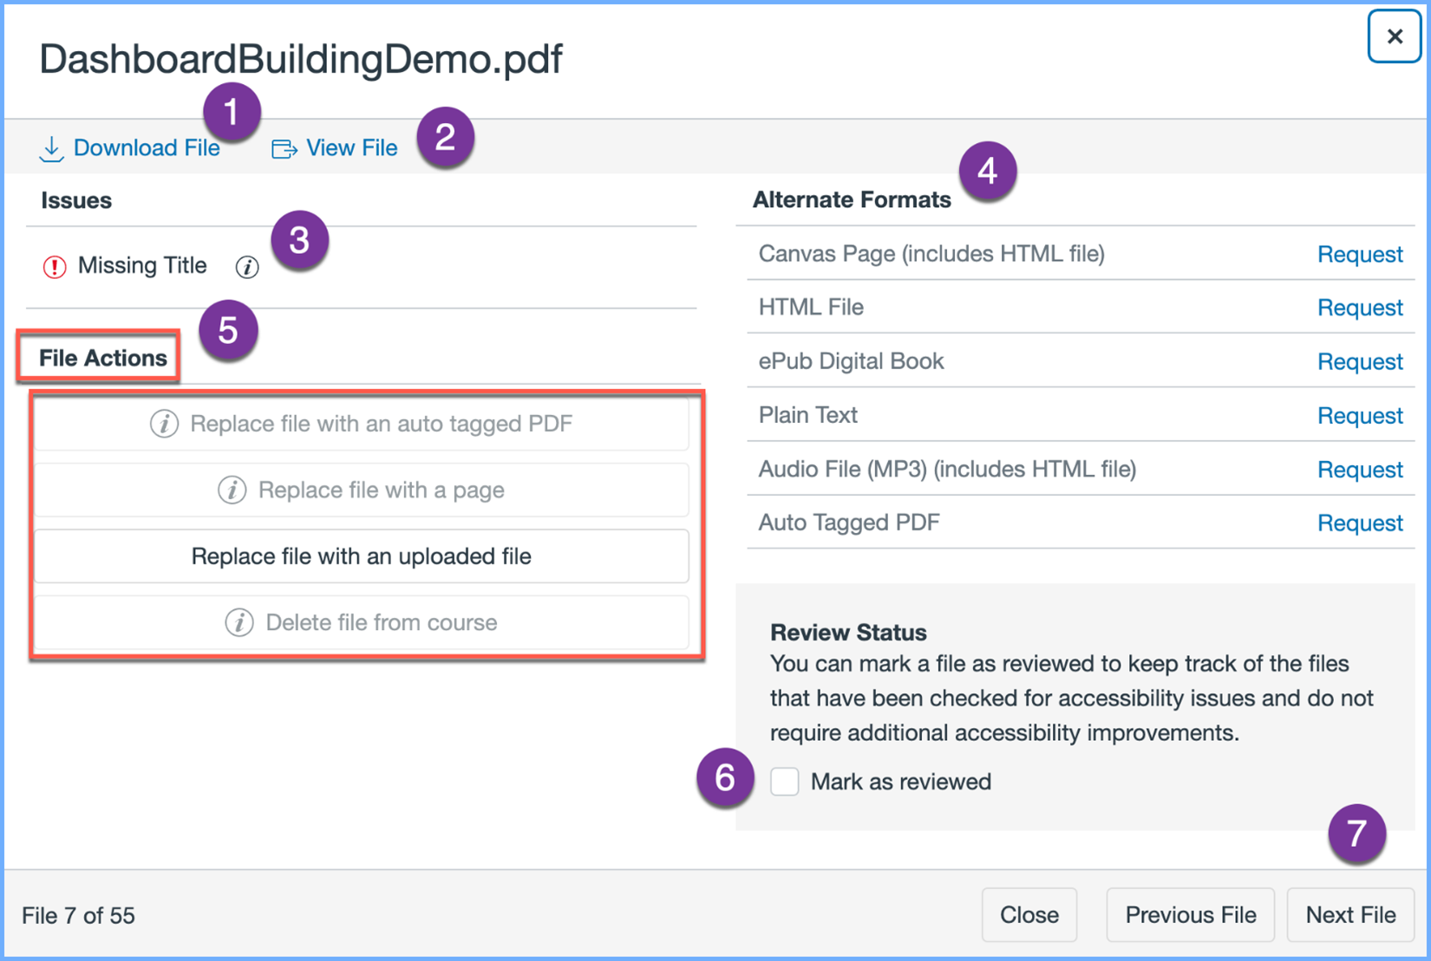Click the File Actions heading
This screenshot has height=961, width=1431.
click(x=102, y=358)
